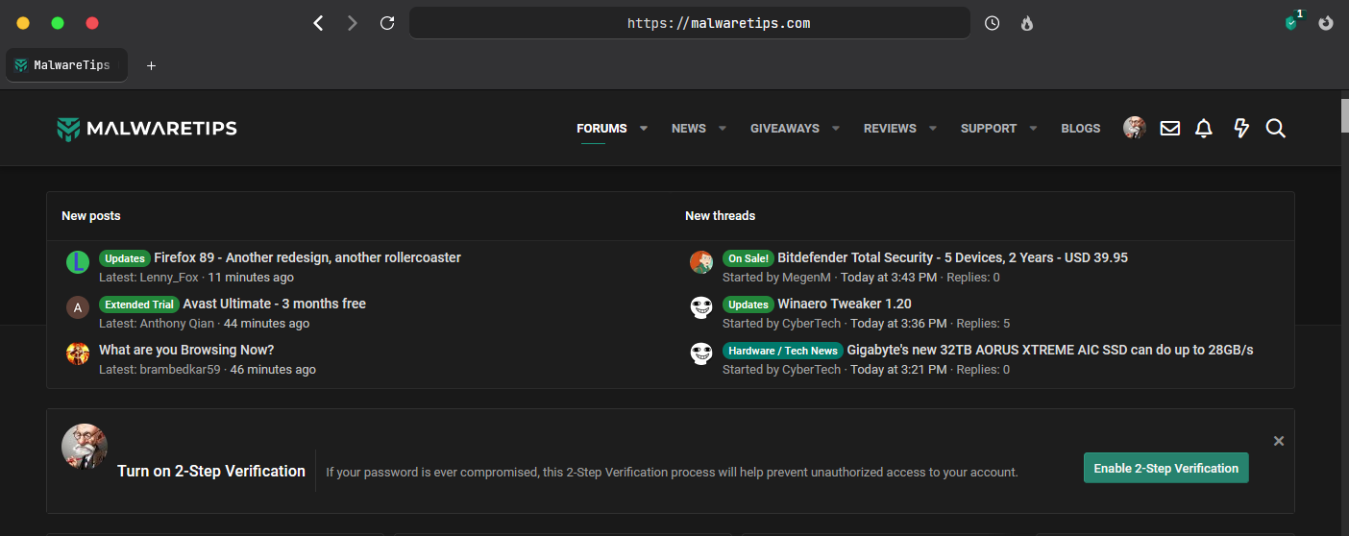Expand the News dropdown arrow
The height and width of the screenshot is (536, 1349).
pyautogui.click(x=723, y=129)
